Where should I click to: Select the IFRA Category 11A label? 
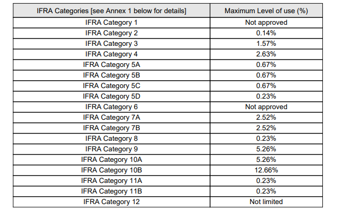click(110, 181)
